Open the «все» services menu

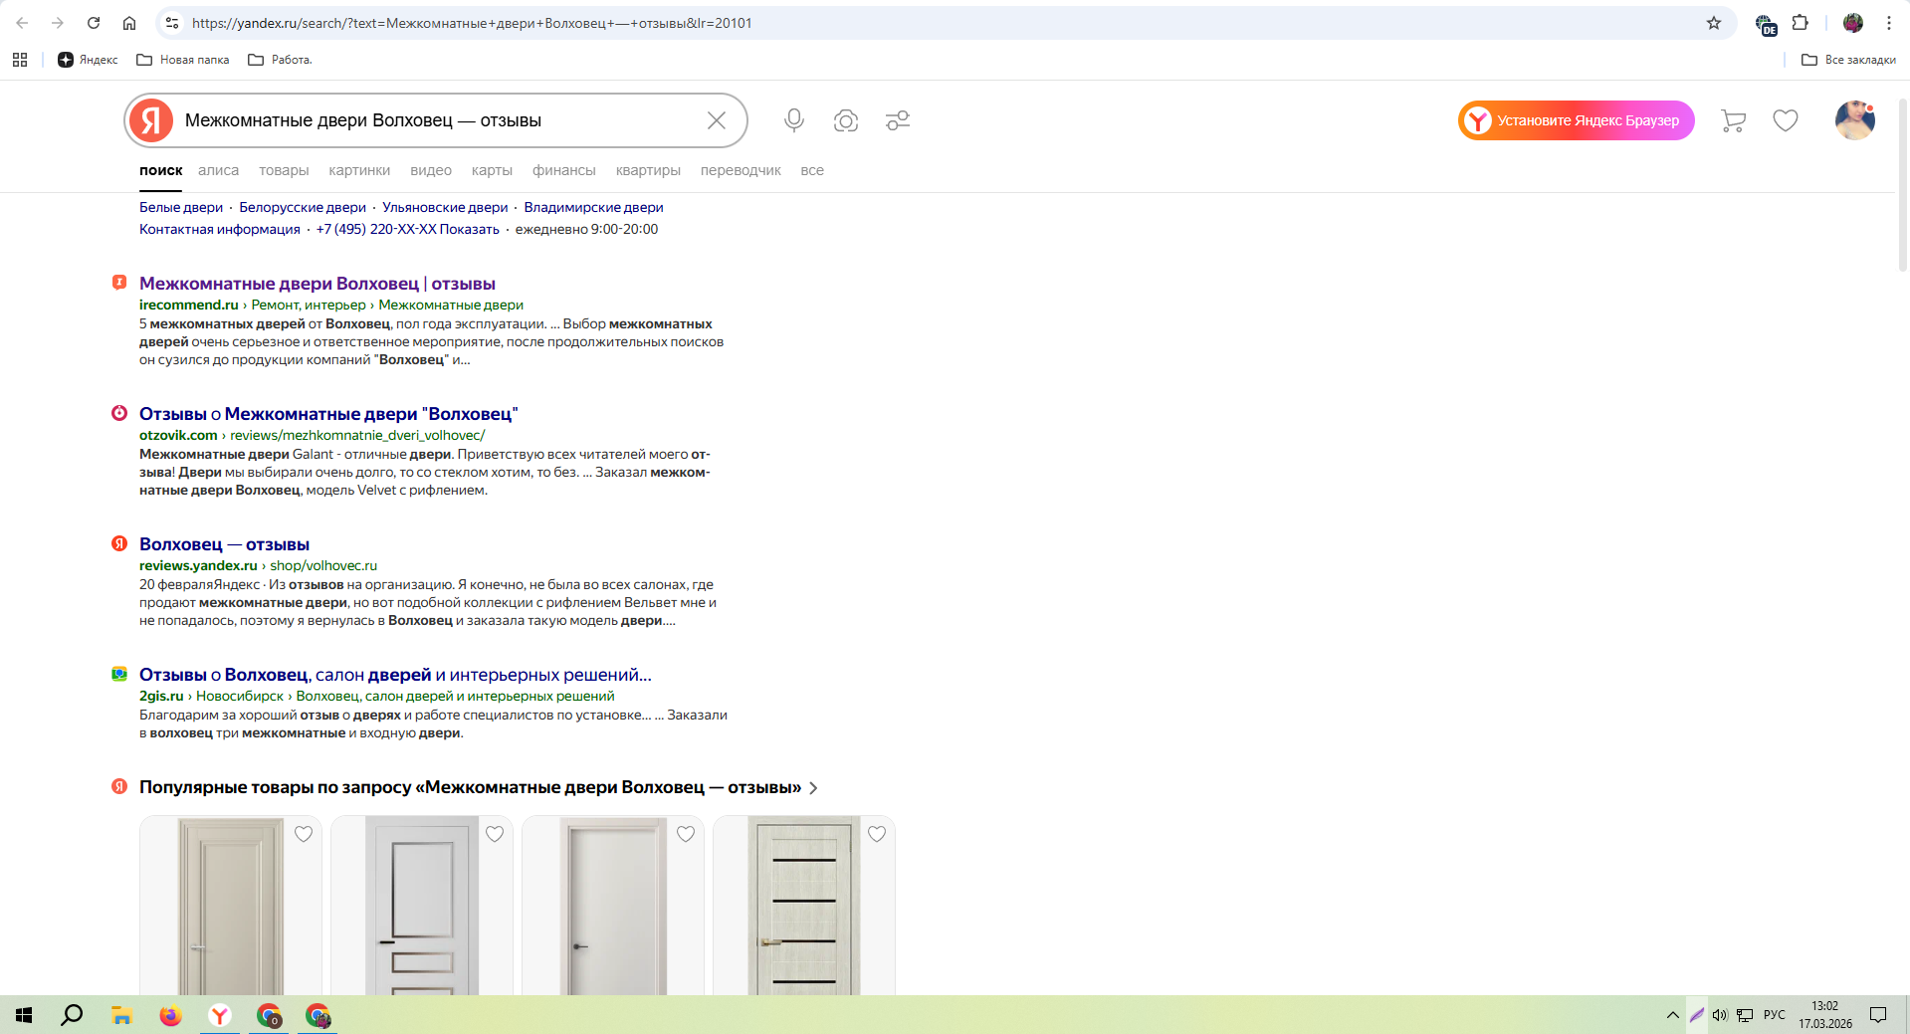[812, 170]
